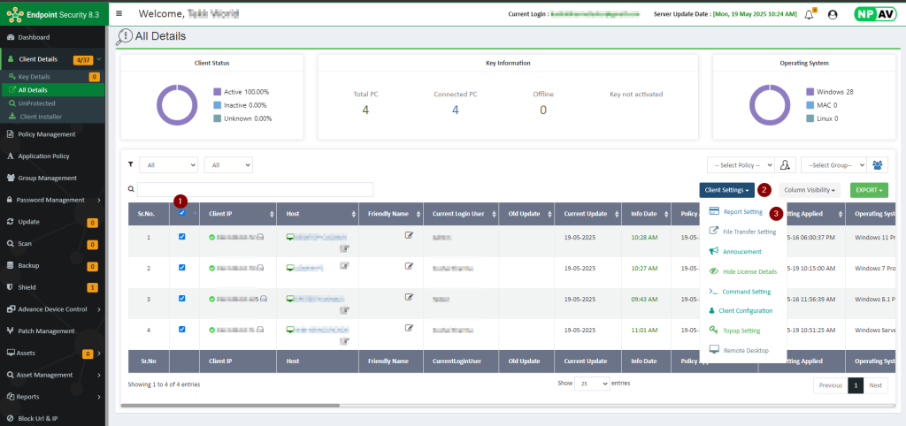This screenshot has height=426, width=906.
Task: Toggle the select-all header checkbox
Action: pyautogui.click(x=182, y=213)
